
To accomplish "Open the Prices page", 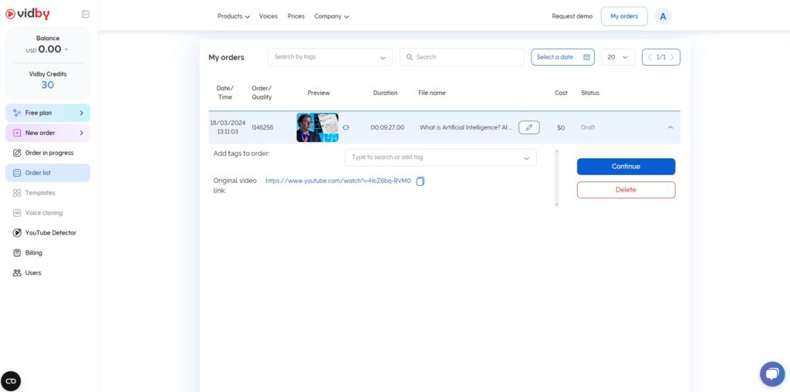I will point(295,16).
